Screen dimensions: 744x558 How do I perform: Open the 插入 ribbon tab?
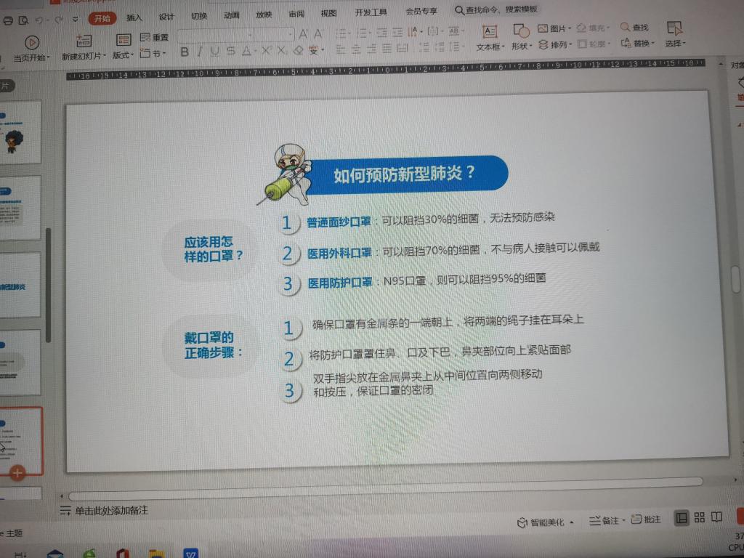(x=134, y=17)
